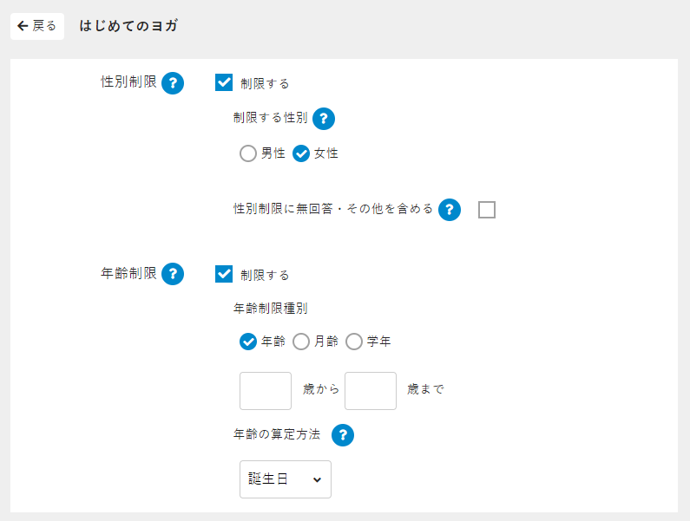
Task: Click the はじめてのヨガ page title
Action: point(128,26)
